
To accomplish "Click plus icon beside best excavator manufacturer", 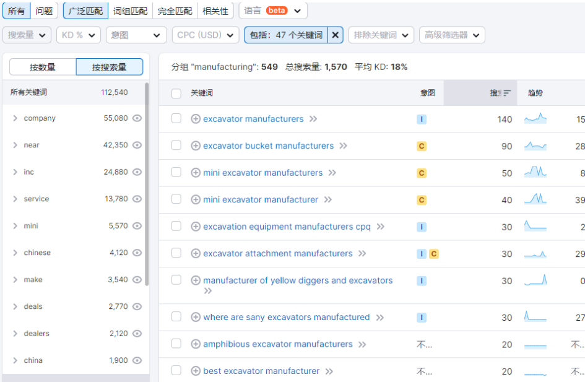I will [196, 371].
